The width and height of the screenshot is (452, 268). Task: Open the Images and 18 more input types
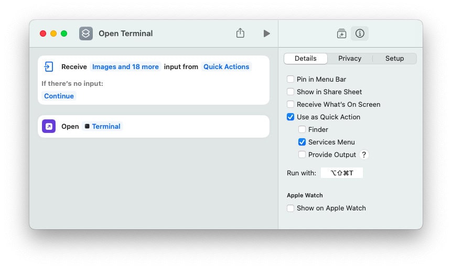tap(125, 67)
